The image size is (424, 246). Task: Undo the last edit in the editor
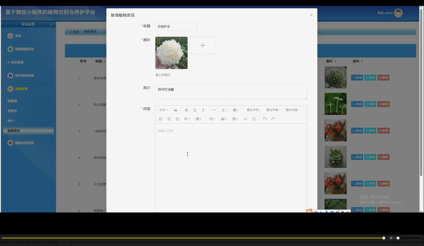coord(265,119)
